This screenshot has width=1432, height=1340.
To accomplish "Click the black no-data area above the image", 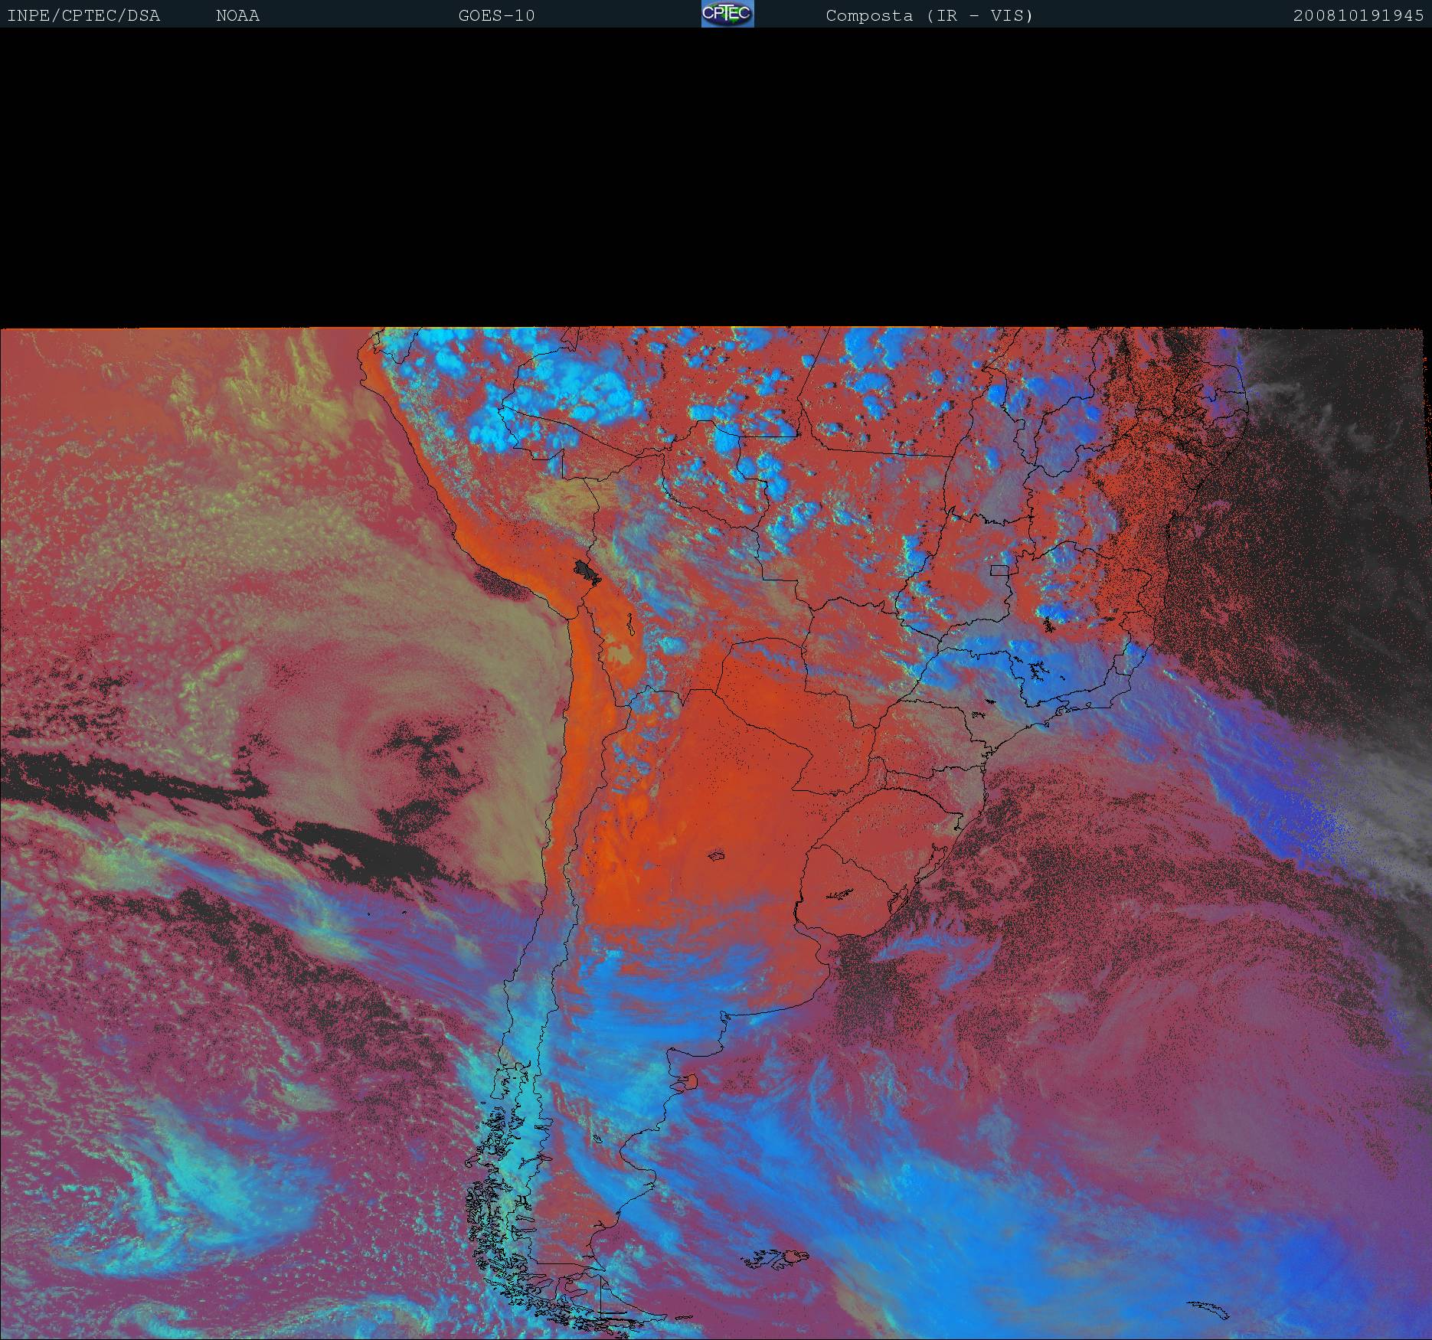I will point(716,176).
